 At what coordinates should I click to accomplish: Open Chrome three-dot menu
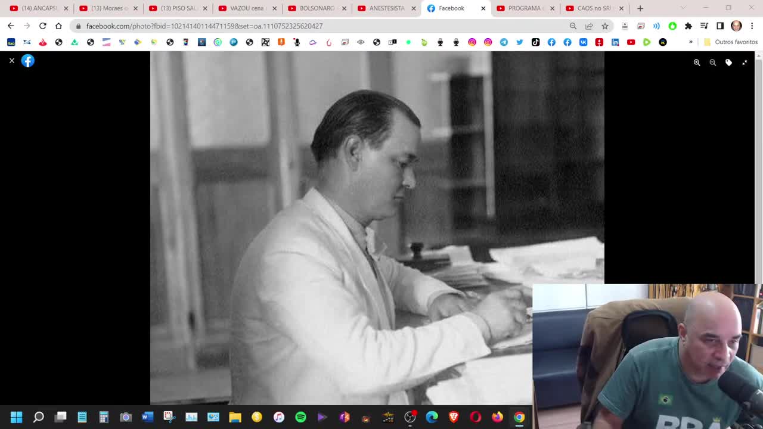[x=752, y=26]
